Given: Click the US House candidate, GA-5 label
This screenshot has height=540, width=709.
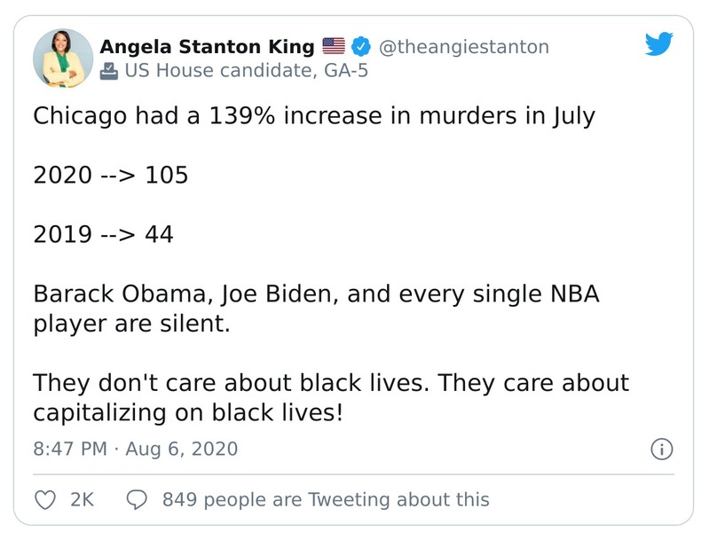Looking at the screenshot, I should 246,71.
